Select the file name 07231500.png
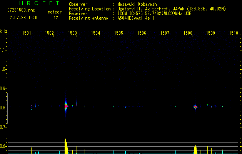The image size is (242, 154). 21,10
